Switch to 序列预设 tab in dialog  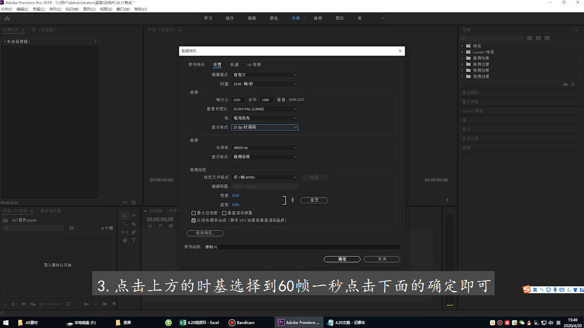(197, 65)
